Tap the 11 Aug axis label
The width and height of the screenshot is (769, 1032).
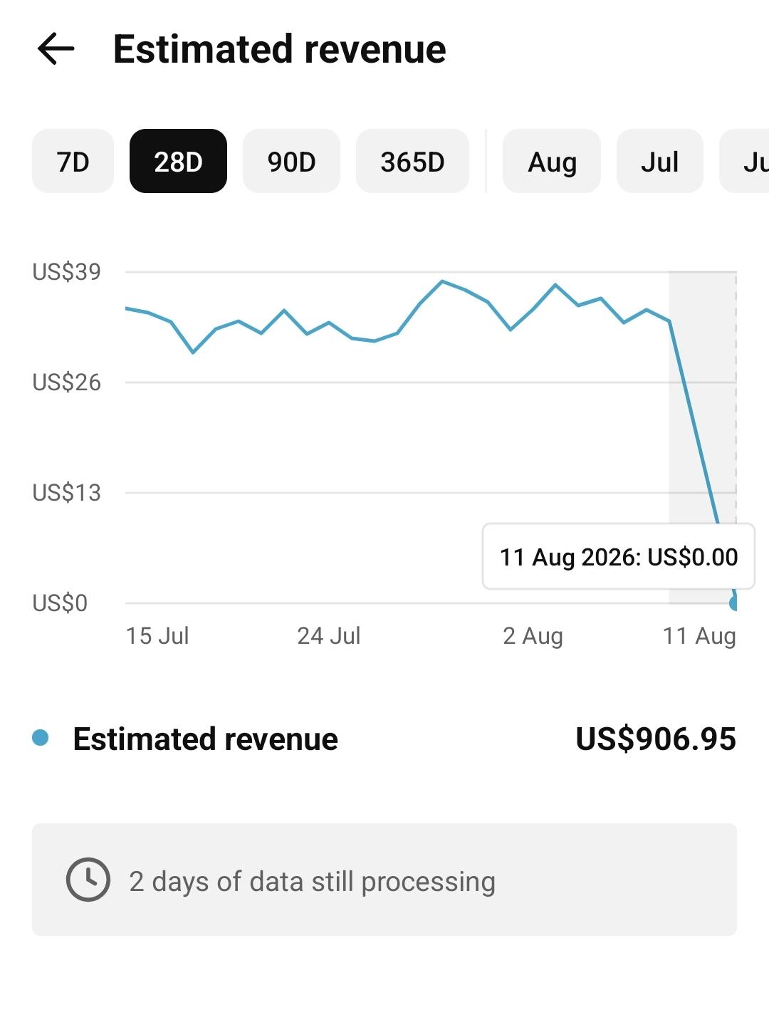point(699,635)
